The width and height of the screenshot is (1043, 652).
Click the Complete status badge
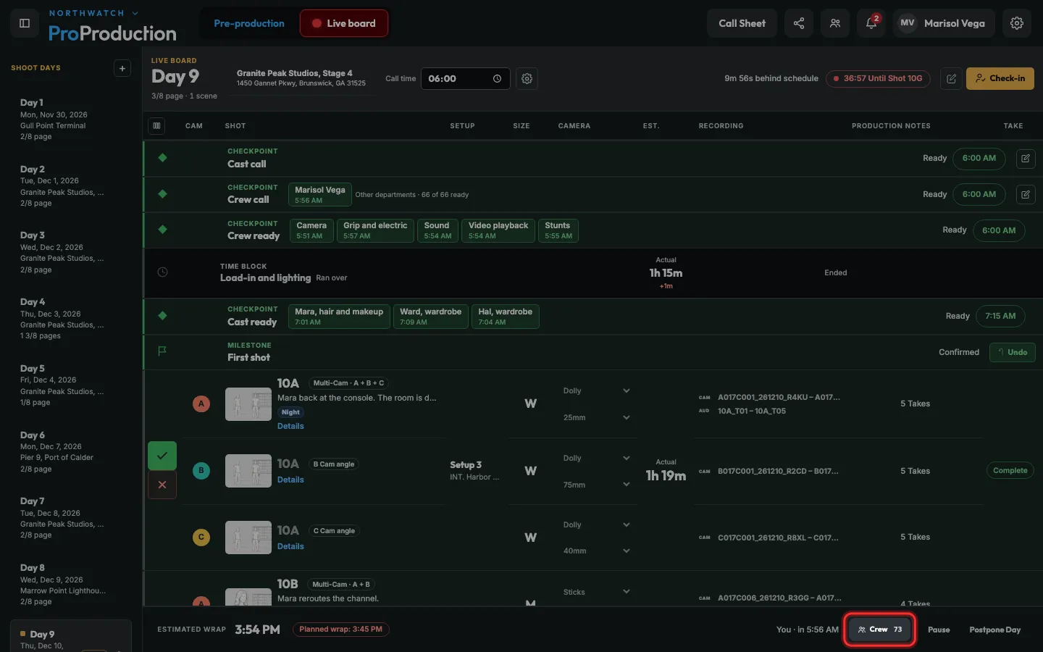click(1010, 471)
